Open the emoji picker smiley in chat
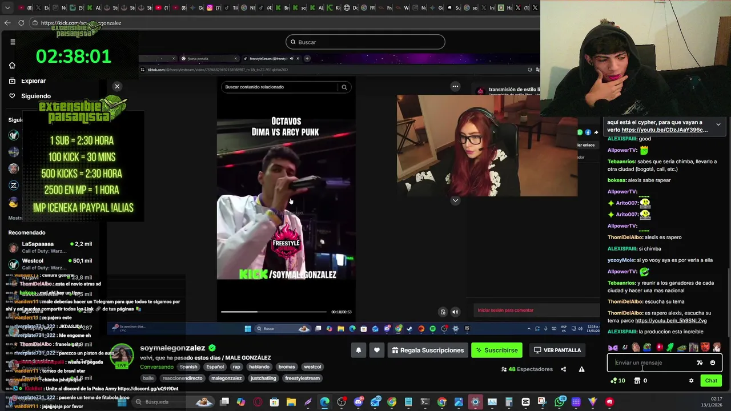The width and height of the screenshot is (731, 411). (x=713, y=362)
